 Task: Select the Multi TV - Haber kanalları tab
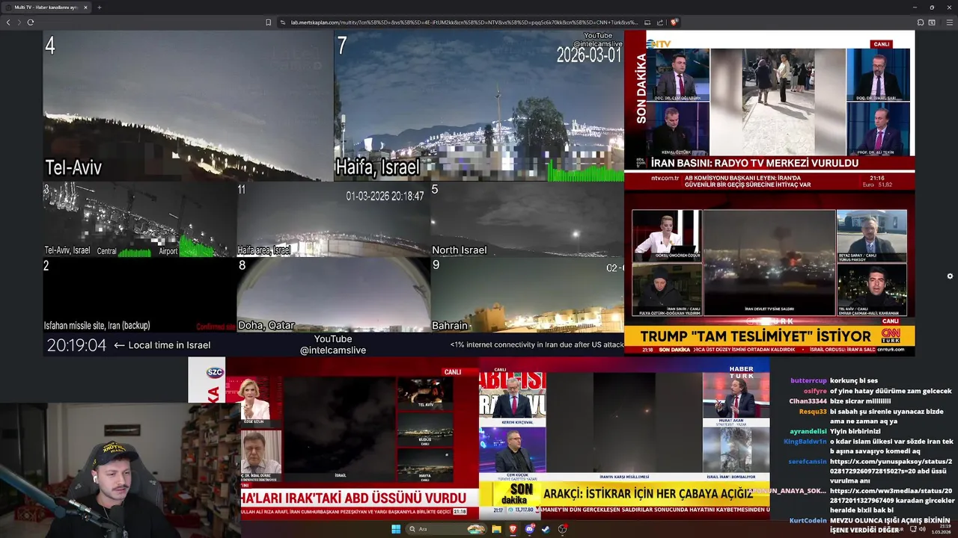46,7
